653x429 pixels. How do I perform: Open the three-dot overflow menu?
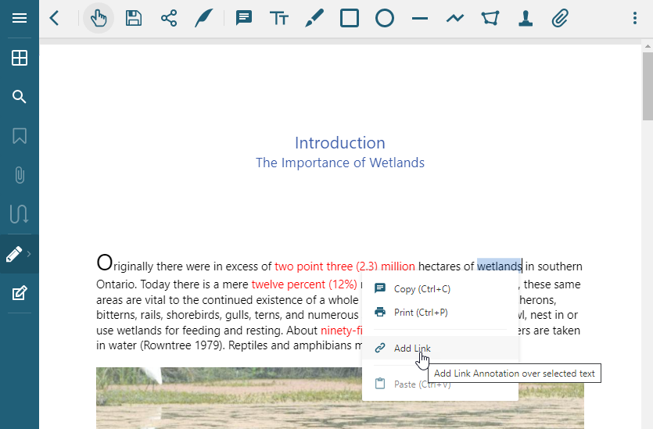(635, 18)
